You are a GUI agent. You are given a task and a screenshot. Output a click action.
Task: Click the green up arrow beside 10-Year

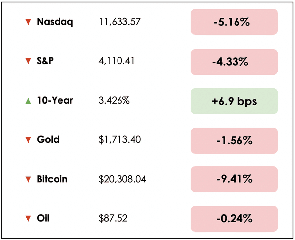28,101
